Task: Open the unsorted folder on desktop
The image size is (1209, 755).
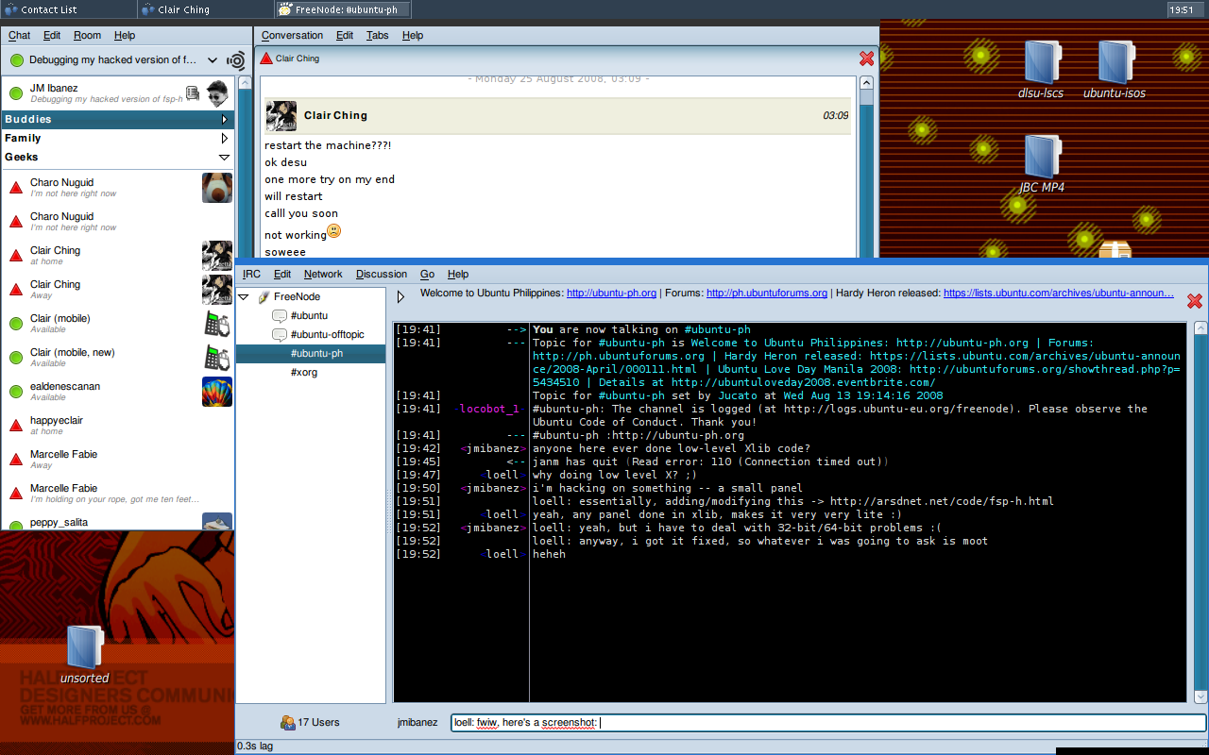Action: click(x=84, y=646)
